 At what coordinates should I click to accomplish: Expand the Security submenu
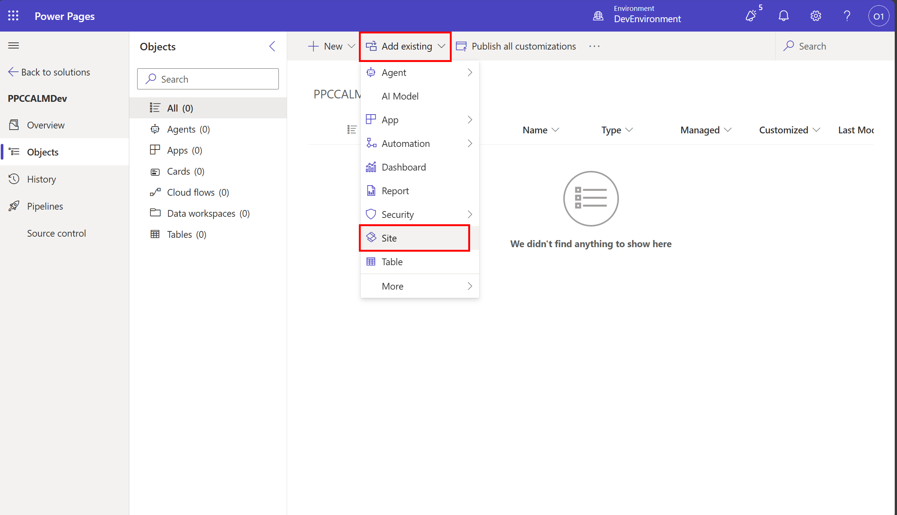pyautogui.click(x=470, y=214)
